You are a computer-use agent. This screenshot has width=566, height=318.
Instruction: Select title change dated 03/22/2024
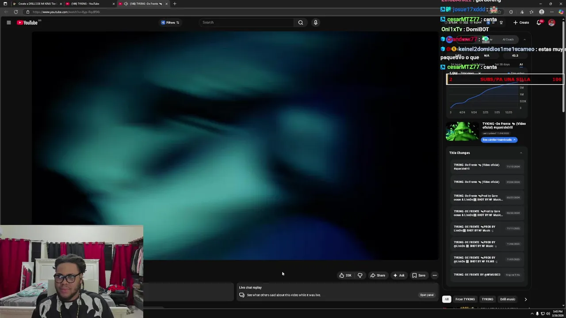pyautogui.click(x=487, y=213)
